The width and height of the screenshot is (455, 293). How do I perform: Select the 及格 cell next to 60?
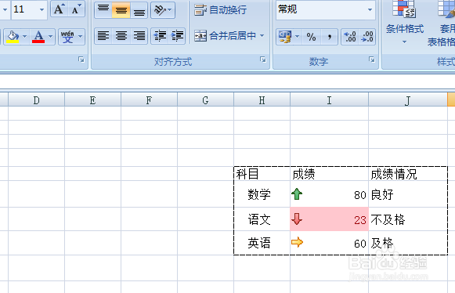(x=408, y=243)
